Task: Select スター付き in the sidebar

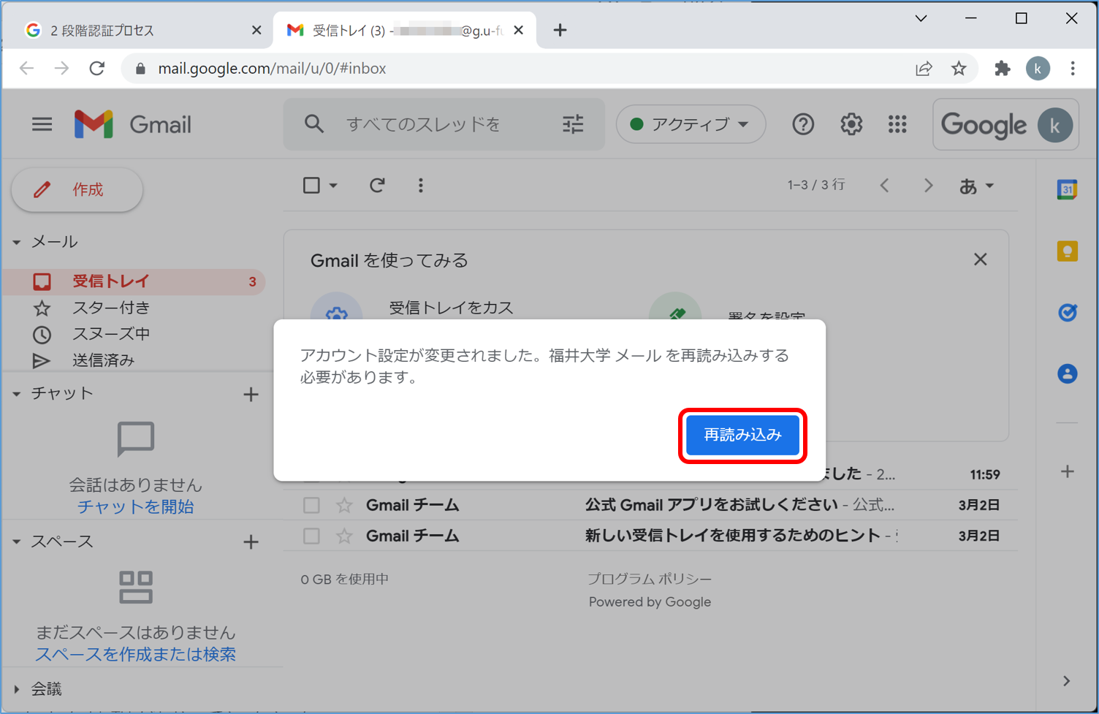Action: [111, 308]
